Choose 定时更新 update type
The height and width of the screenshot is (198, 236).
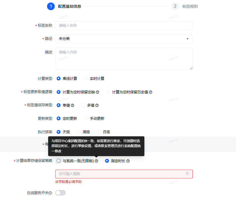click(x=59, y=119)
